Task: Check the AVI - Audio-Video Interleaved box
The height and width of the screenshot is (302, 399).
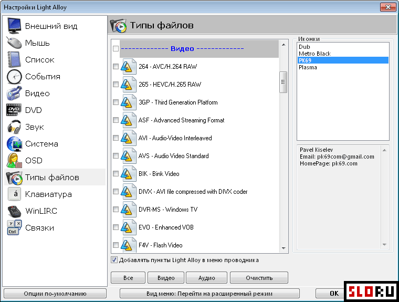Action: (115, 138)
